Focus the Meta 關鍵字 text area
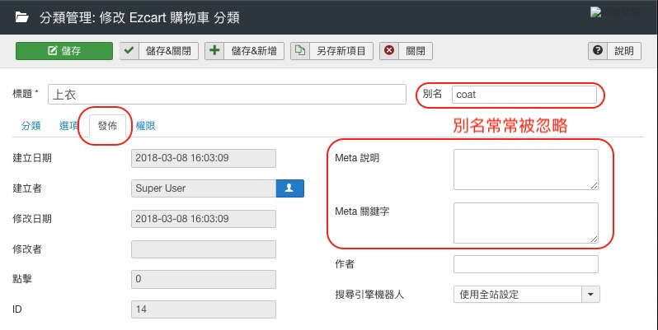 (x=525, y=222)
